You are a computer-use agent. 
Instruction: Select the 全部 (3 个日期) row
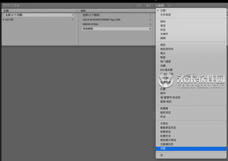40,15
